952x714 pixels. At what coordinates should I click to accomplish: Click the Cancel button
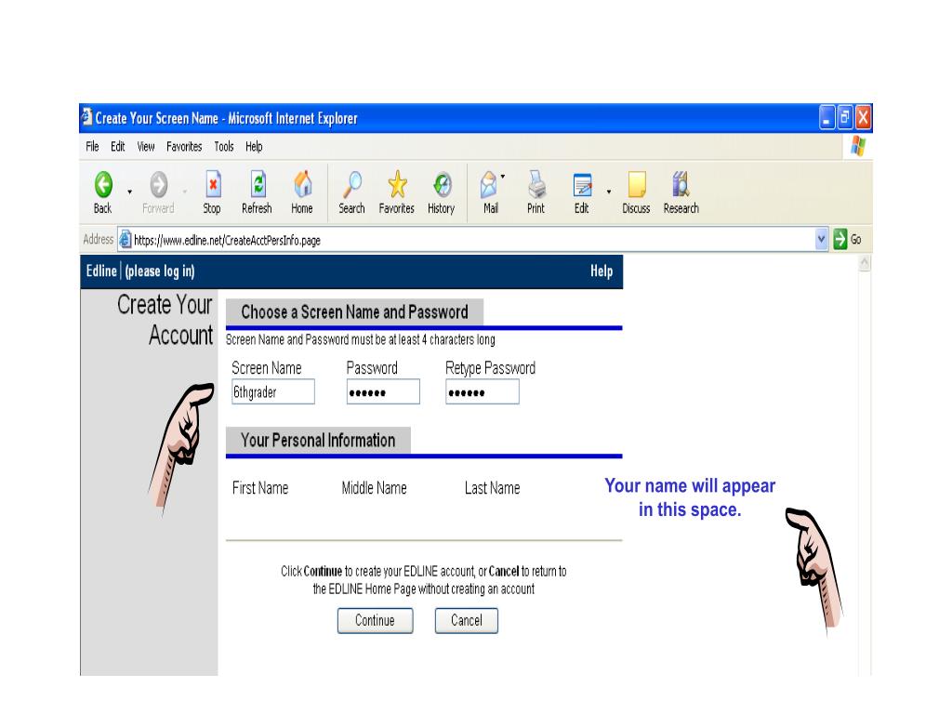(x=467, y=620)
